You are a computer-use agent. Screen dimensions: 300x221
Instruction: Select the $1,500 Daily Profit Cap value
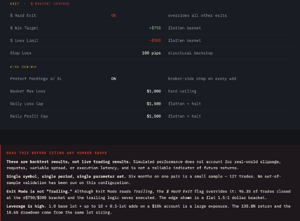click(x=154, y=116)
